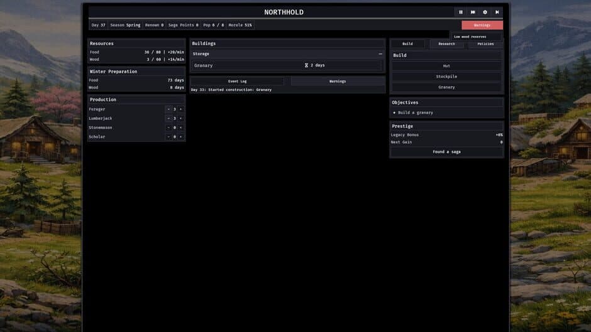Image resolution: width=591 pixels, height=332 pixels.
Task: Click the Day 37 status entry
Action: click(98, 25)
